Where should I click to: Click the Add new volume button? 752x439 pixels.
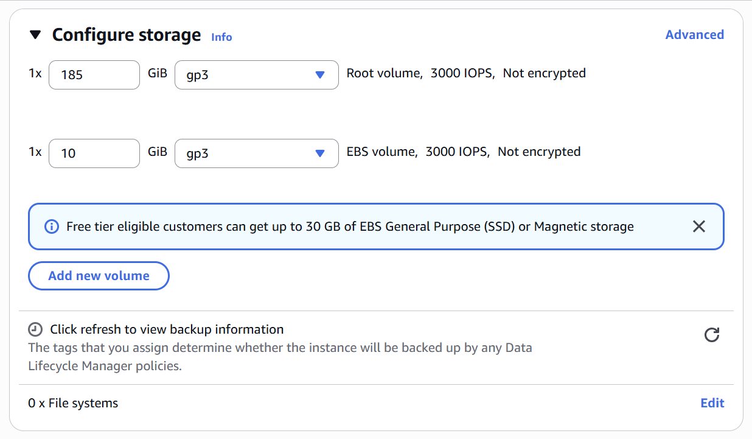click(99, 276)
